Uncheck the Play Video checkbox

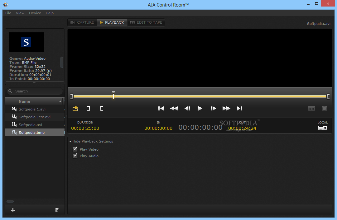pos(75,149)
